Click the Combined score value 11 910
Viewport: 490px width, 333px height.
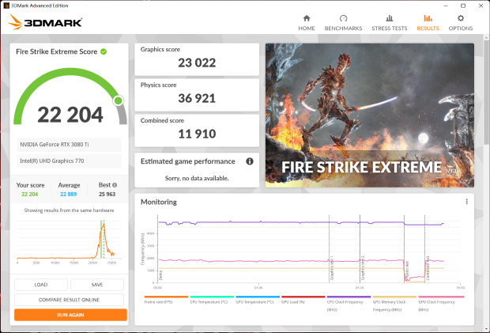coord(197,134)
